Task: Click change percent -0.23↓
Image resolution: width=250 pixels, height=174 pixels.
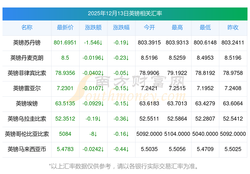Action: coord(121,58)
